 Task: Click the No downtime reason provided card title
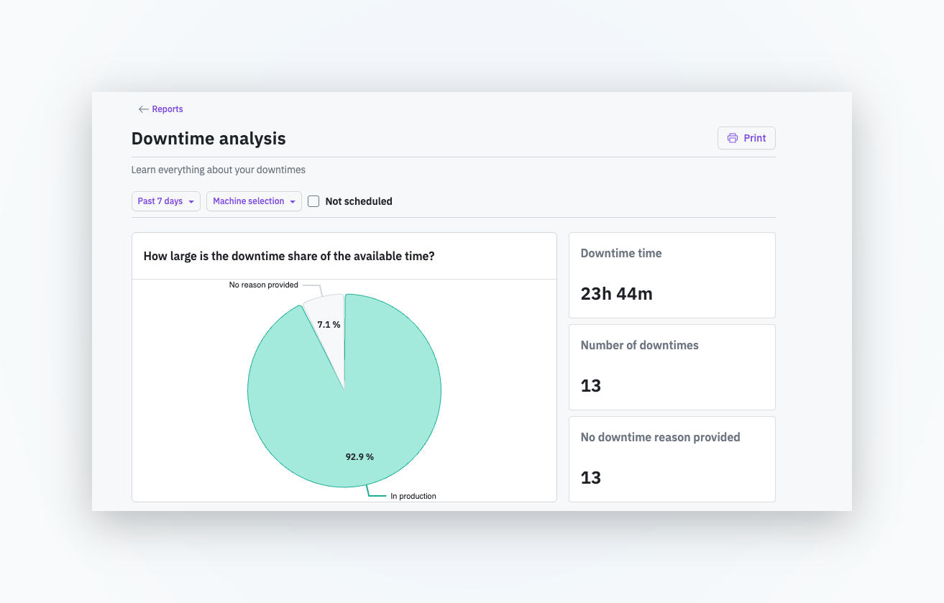pos(660,437)
